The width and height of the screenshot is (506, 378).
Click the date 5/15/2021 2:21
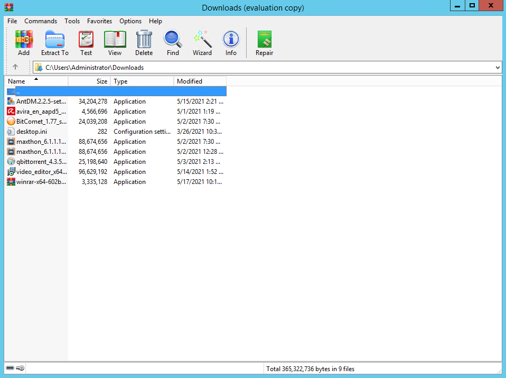pyautogui.click(x=200, y=102)
